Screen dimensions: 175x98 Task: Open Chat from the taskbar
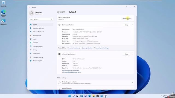(86, 96)
